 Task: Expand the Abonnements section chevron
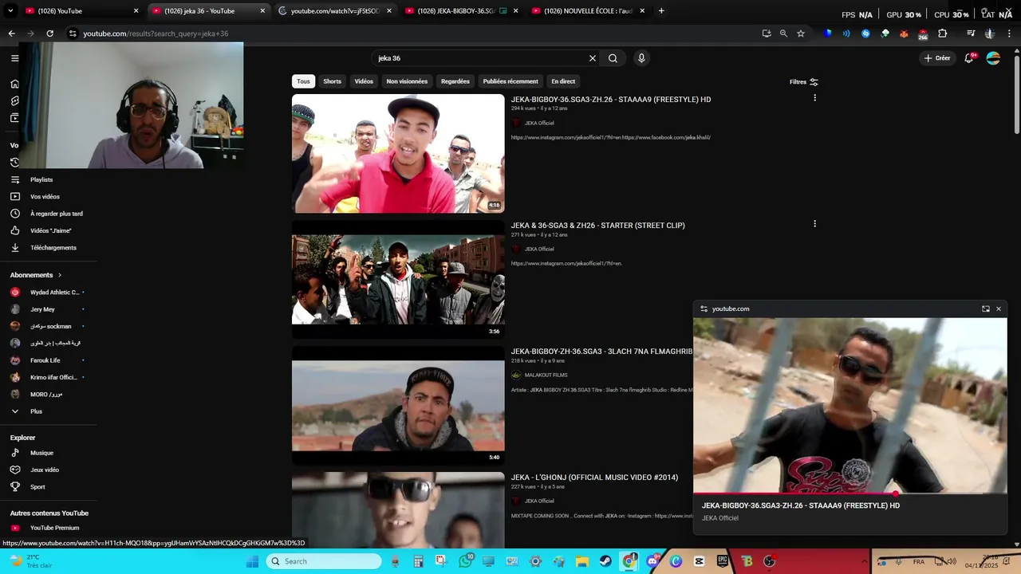[x=60, y=275]
